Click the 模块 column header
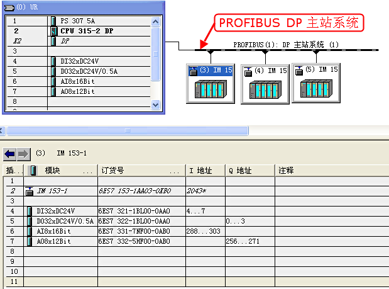This screenshot has width=389, height=289. point(61,171)
